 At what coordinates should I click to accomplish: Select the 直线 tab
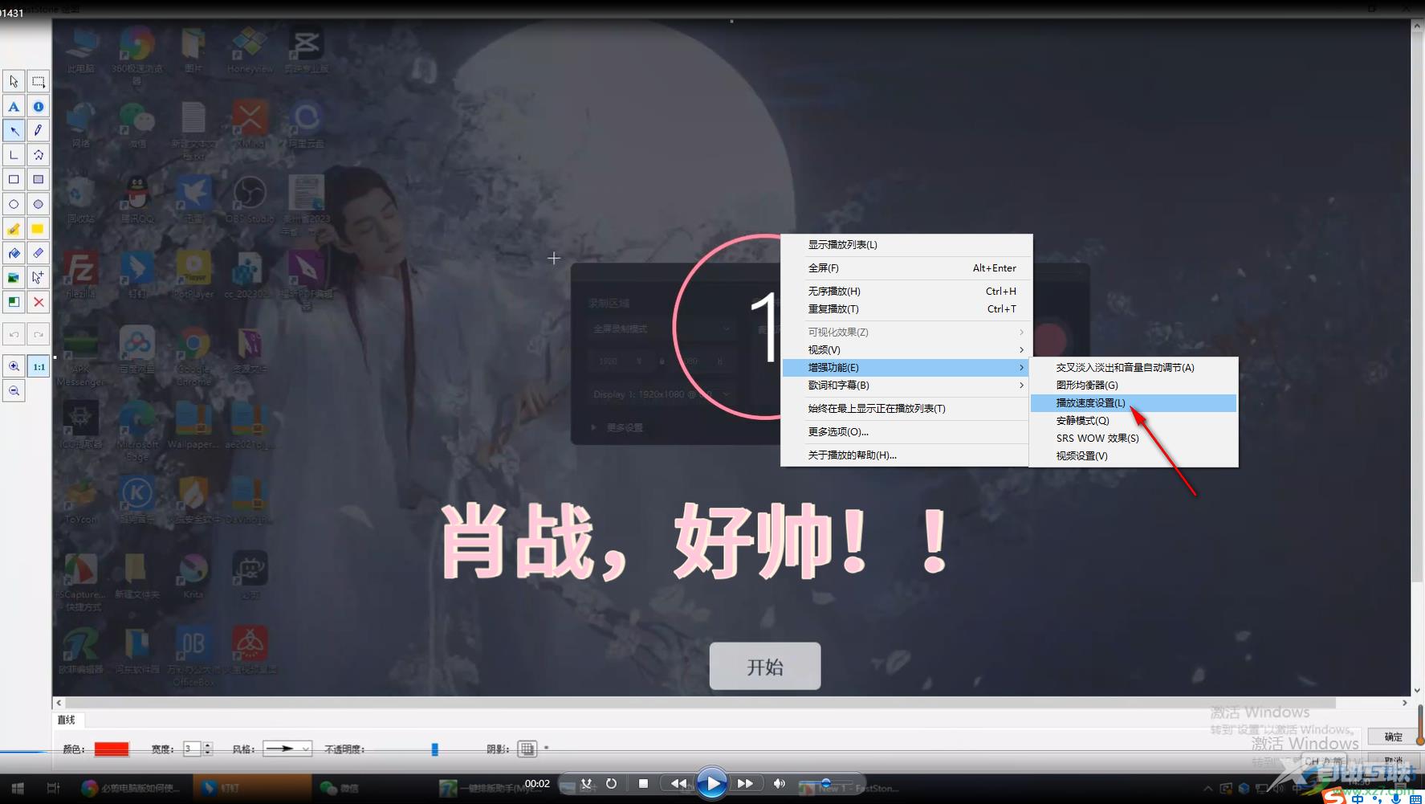point(67,720)
